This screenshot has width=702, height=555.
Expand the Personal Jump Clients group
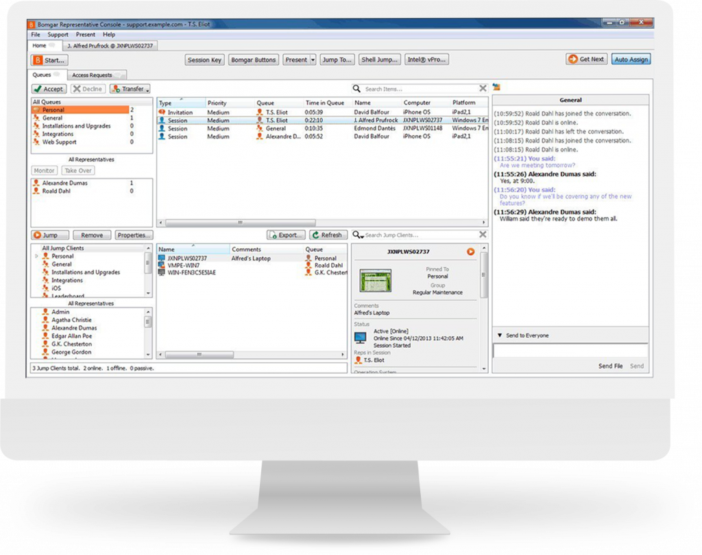coord(37,256)
